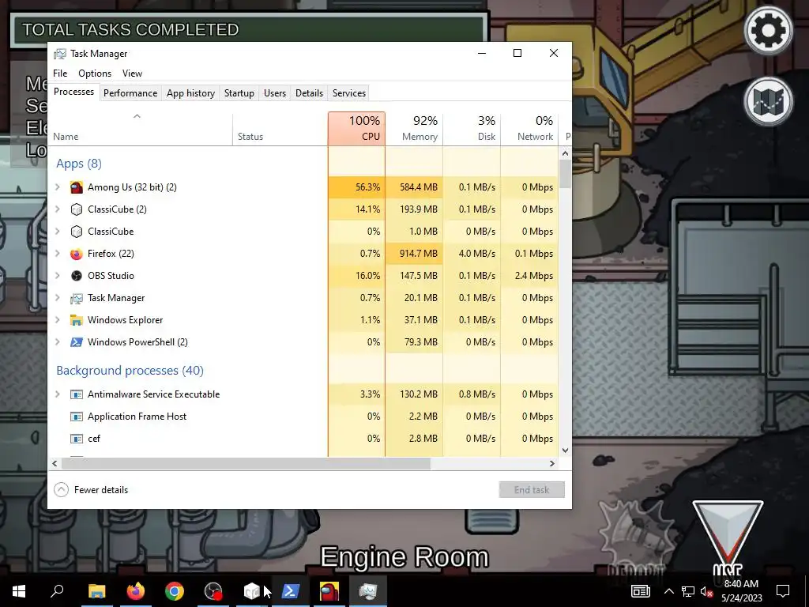Open the File menu

pyautogui.click(x=60, y=74)
